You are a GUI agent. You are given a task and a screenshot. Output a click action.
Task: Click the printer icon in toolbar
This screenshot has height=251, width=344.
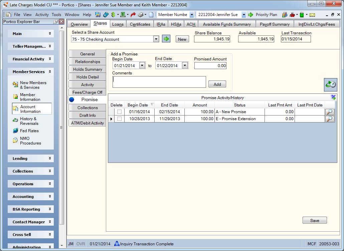[x=140, y=15]
